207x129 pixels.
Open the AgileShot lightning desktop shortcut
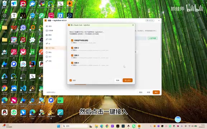click(x=70, y=4)
